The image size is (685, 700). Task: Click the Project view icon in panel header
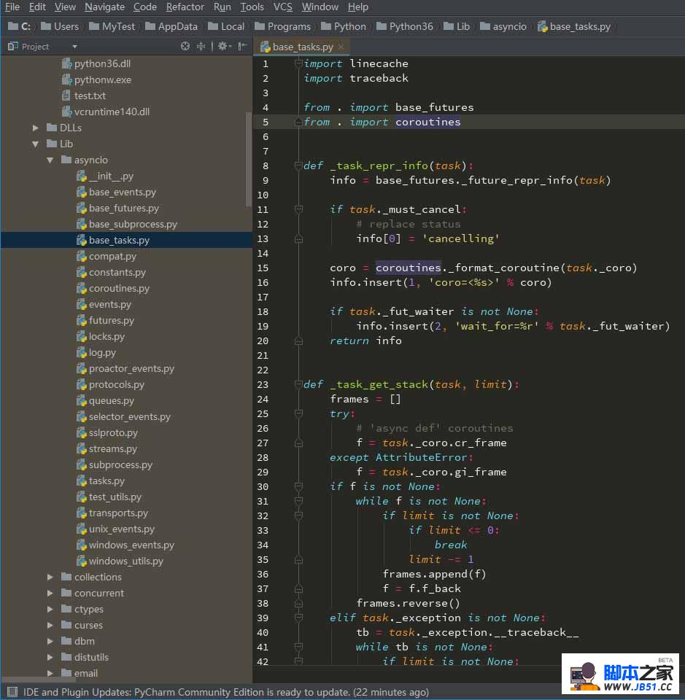pos(13,46)
